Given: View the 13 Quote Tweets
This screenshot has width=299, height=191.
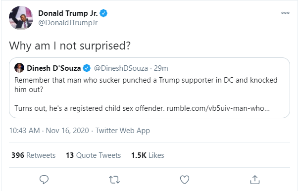Looking at the screenshot, I should coord(94,155).
